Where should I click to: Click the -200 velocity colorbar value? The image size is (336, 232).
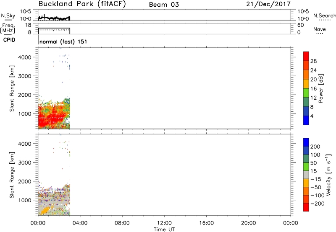(x=317, y=204)
